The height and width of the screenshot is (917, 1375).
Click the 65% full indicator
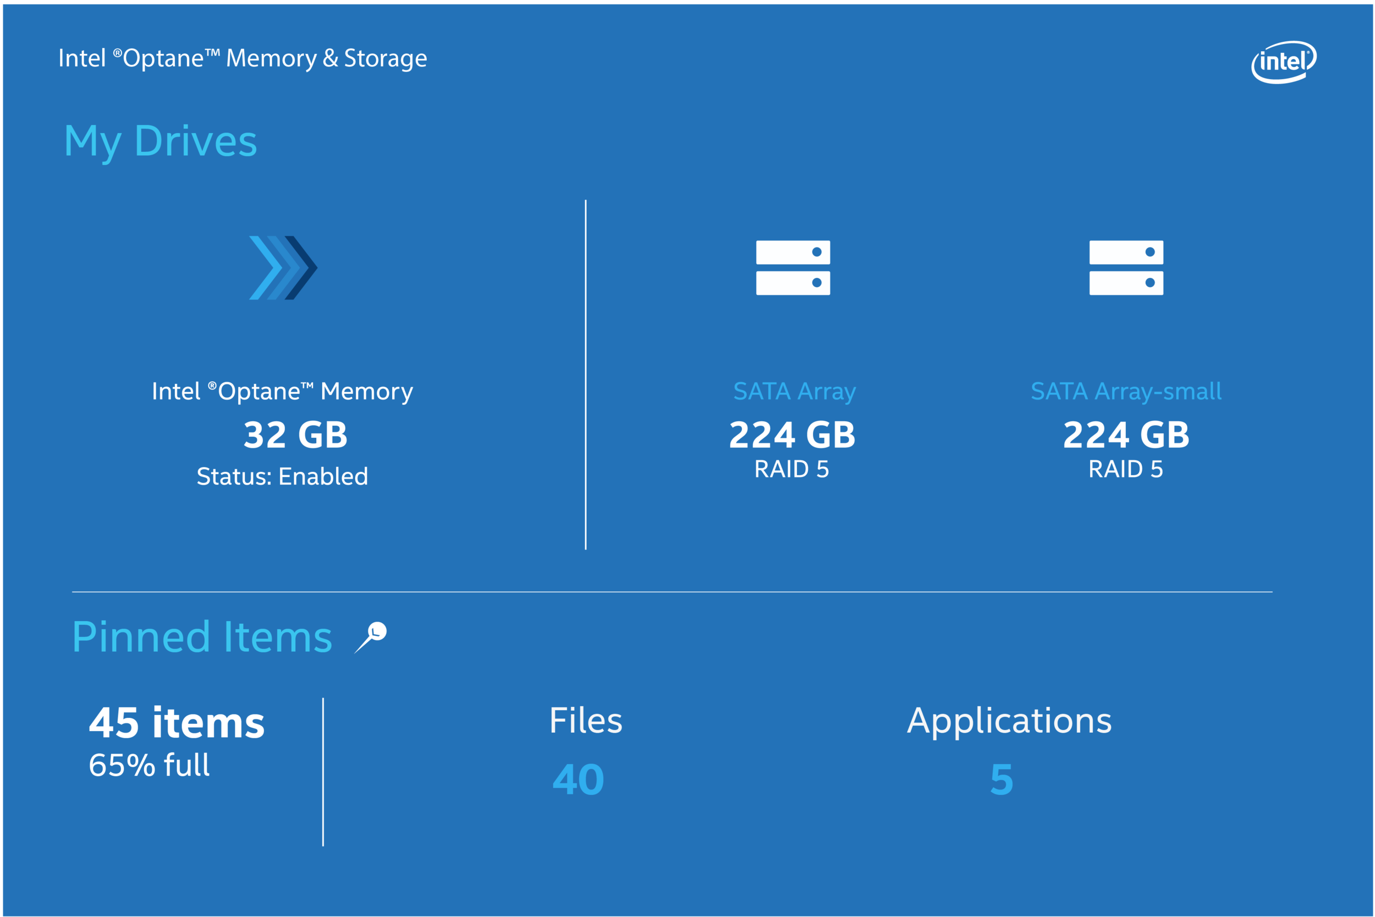149,765
